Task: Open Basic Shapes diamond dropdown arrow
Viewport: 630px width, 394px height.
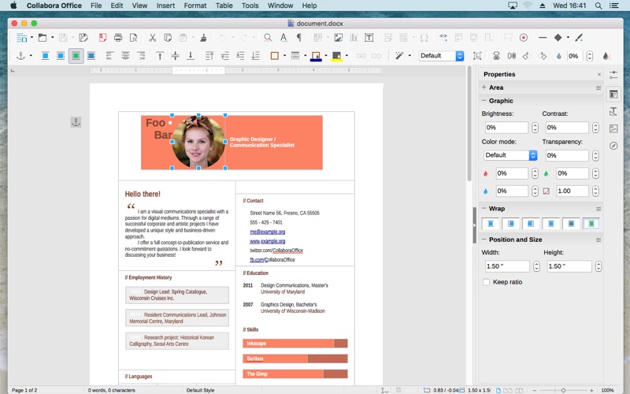Action: click(x=568, y=38)
